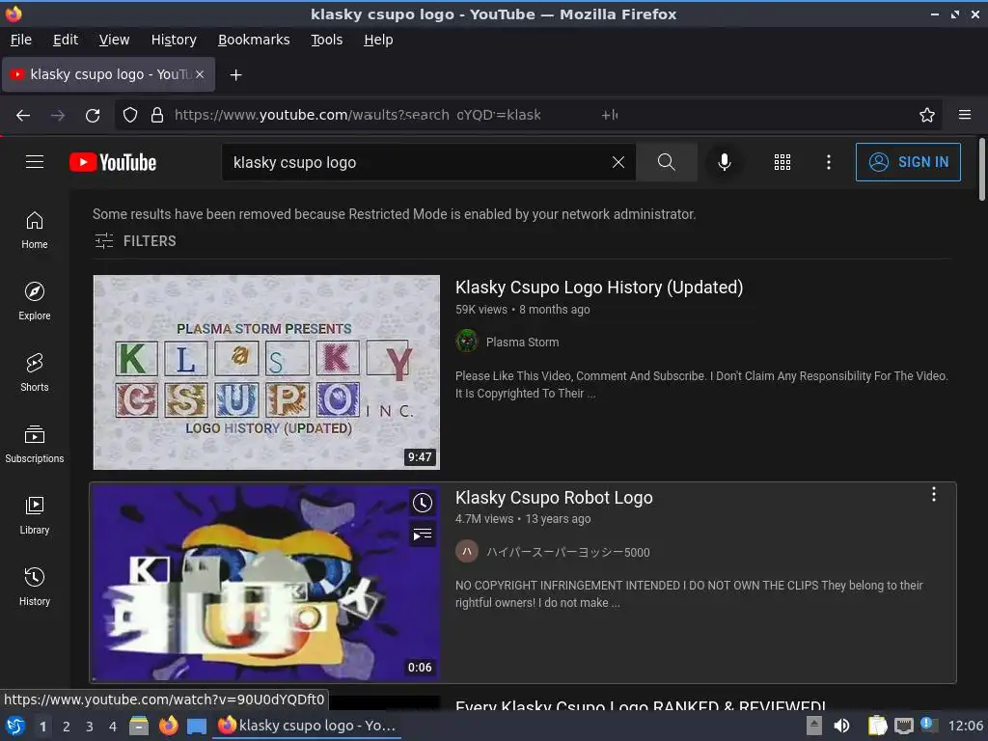Click Plasma Storm channel avatar
Screen dimensions: 988x741
pos(467,341)
